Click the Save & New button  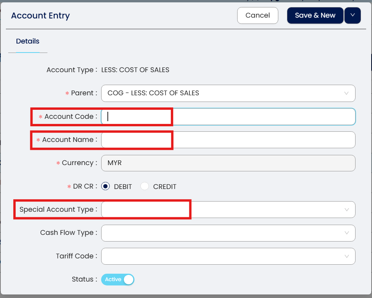(x=315, y=16)
